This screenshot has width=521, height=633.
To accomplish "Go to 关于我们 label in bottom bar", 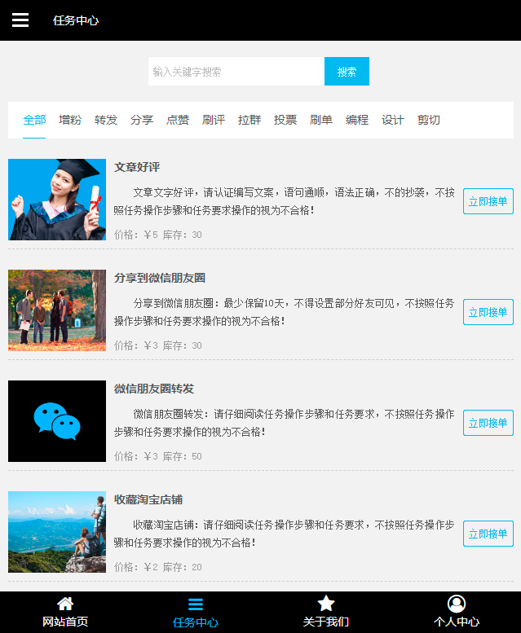I will pos(326,622).
